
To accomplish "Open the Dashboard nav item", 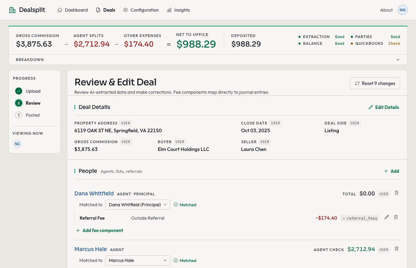I will point(72,10).
